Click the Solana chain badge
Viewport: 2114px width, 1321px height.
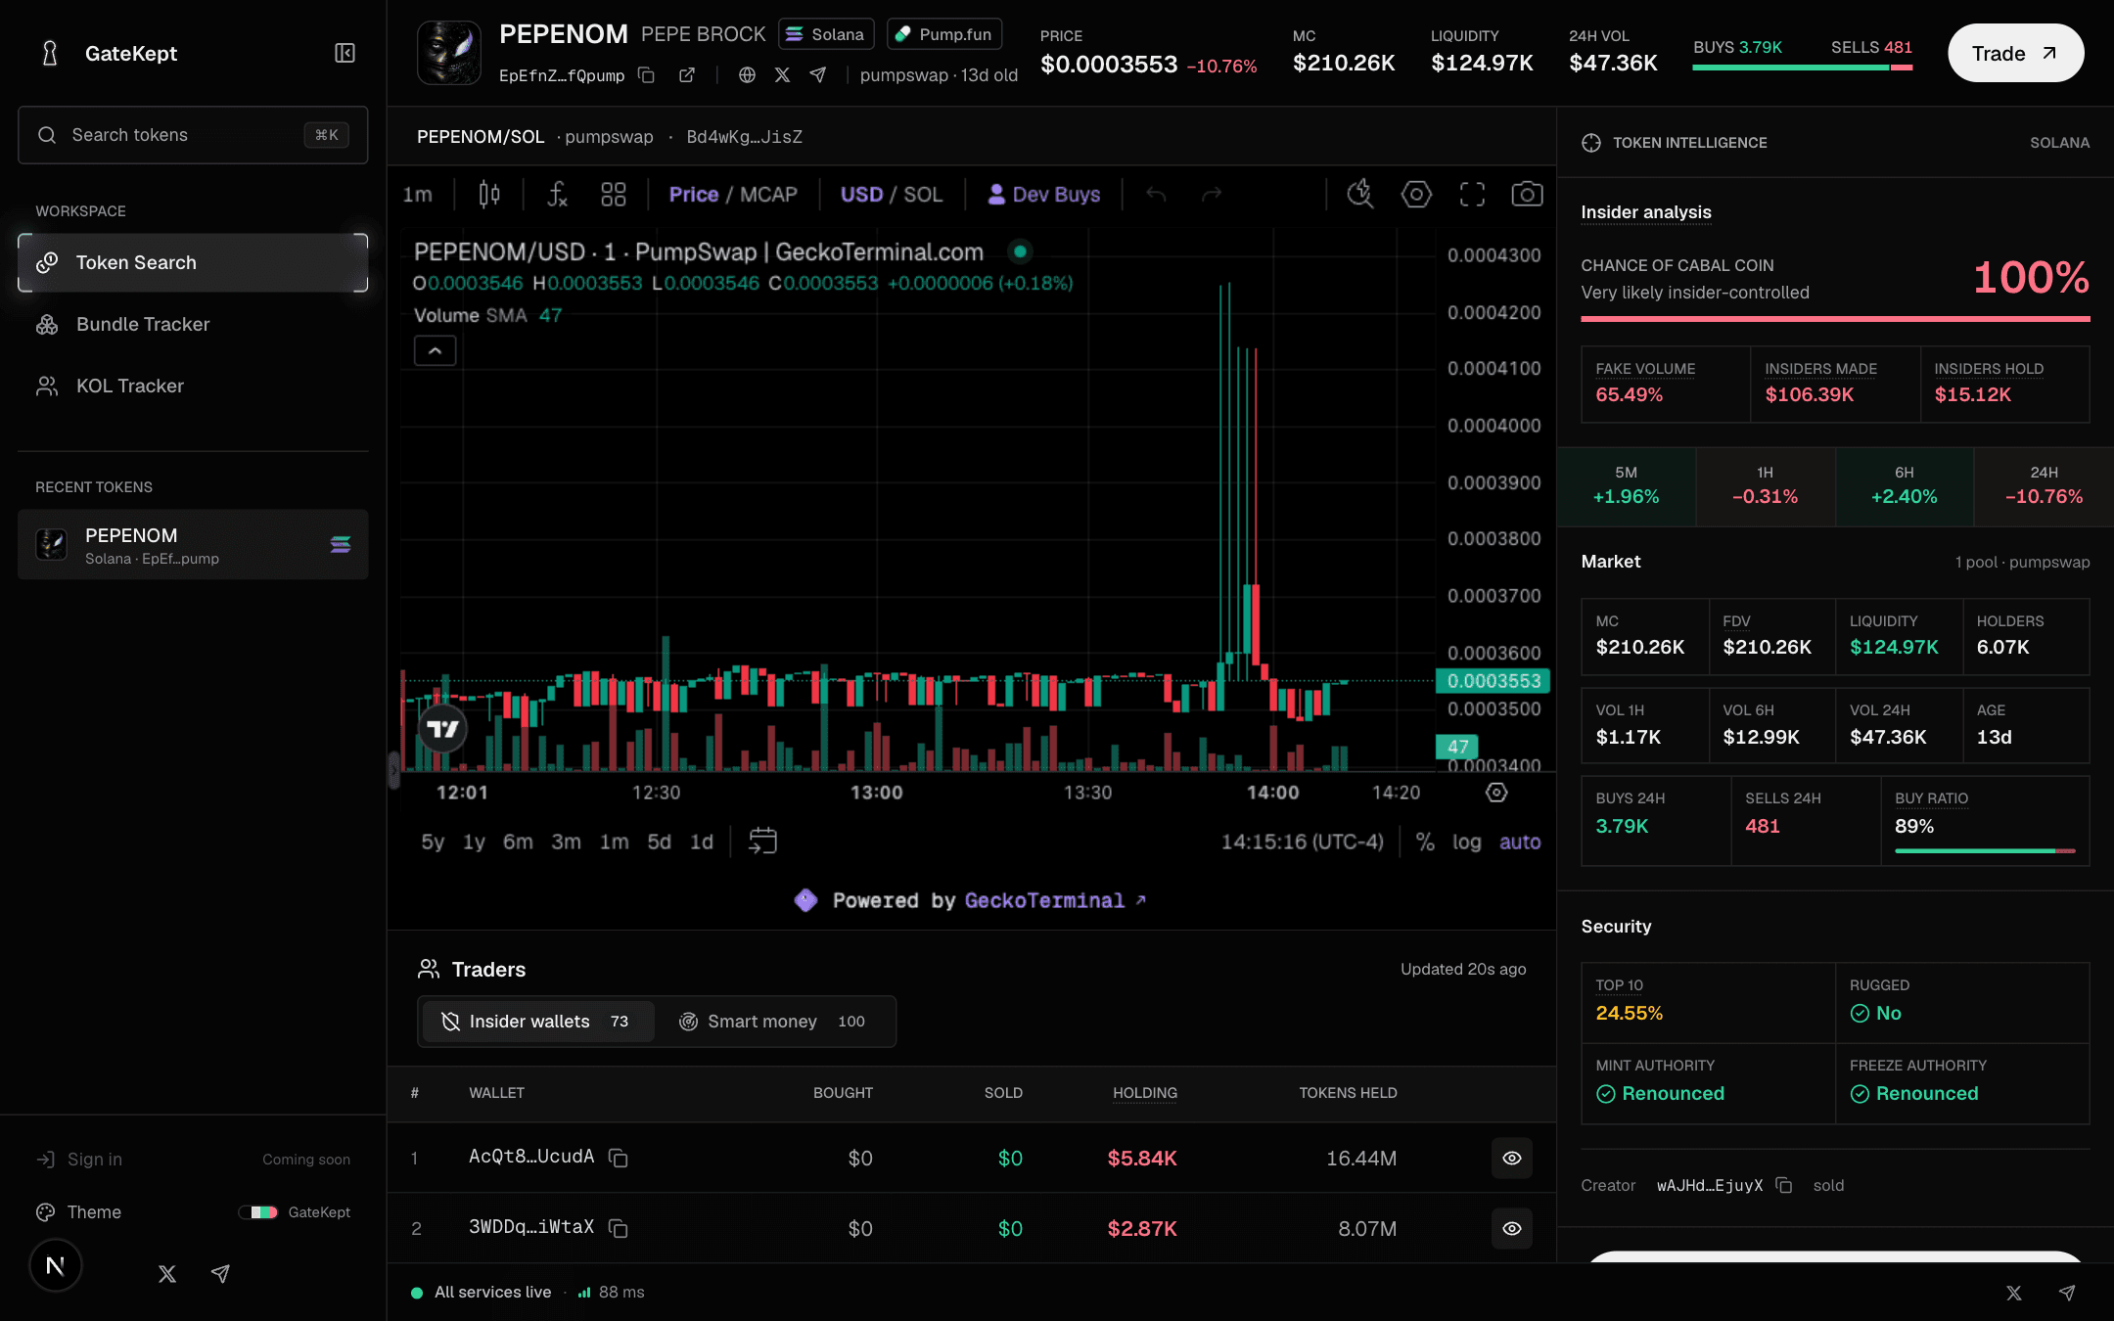826,34
